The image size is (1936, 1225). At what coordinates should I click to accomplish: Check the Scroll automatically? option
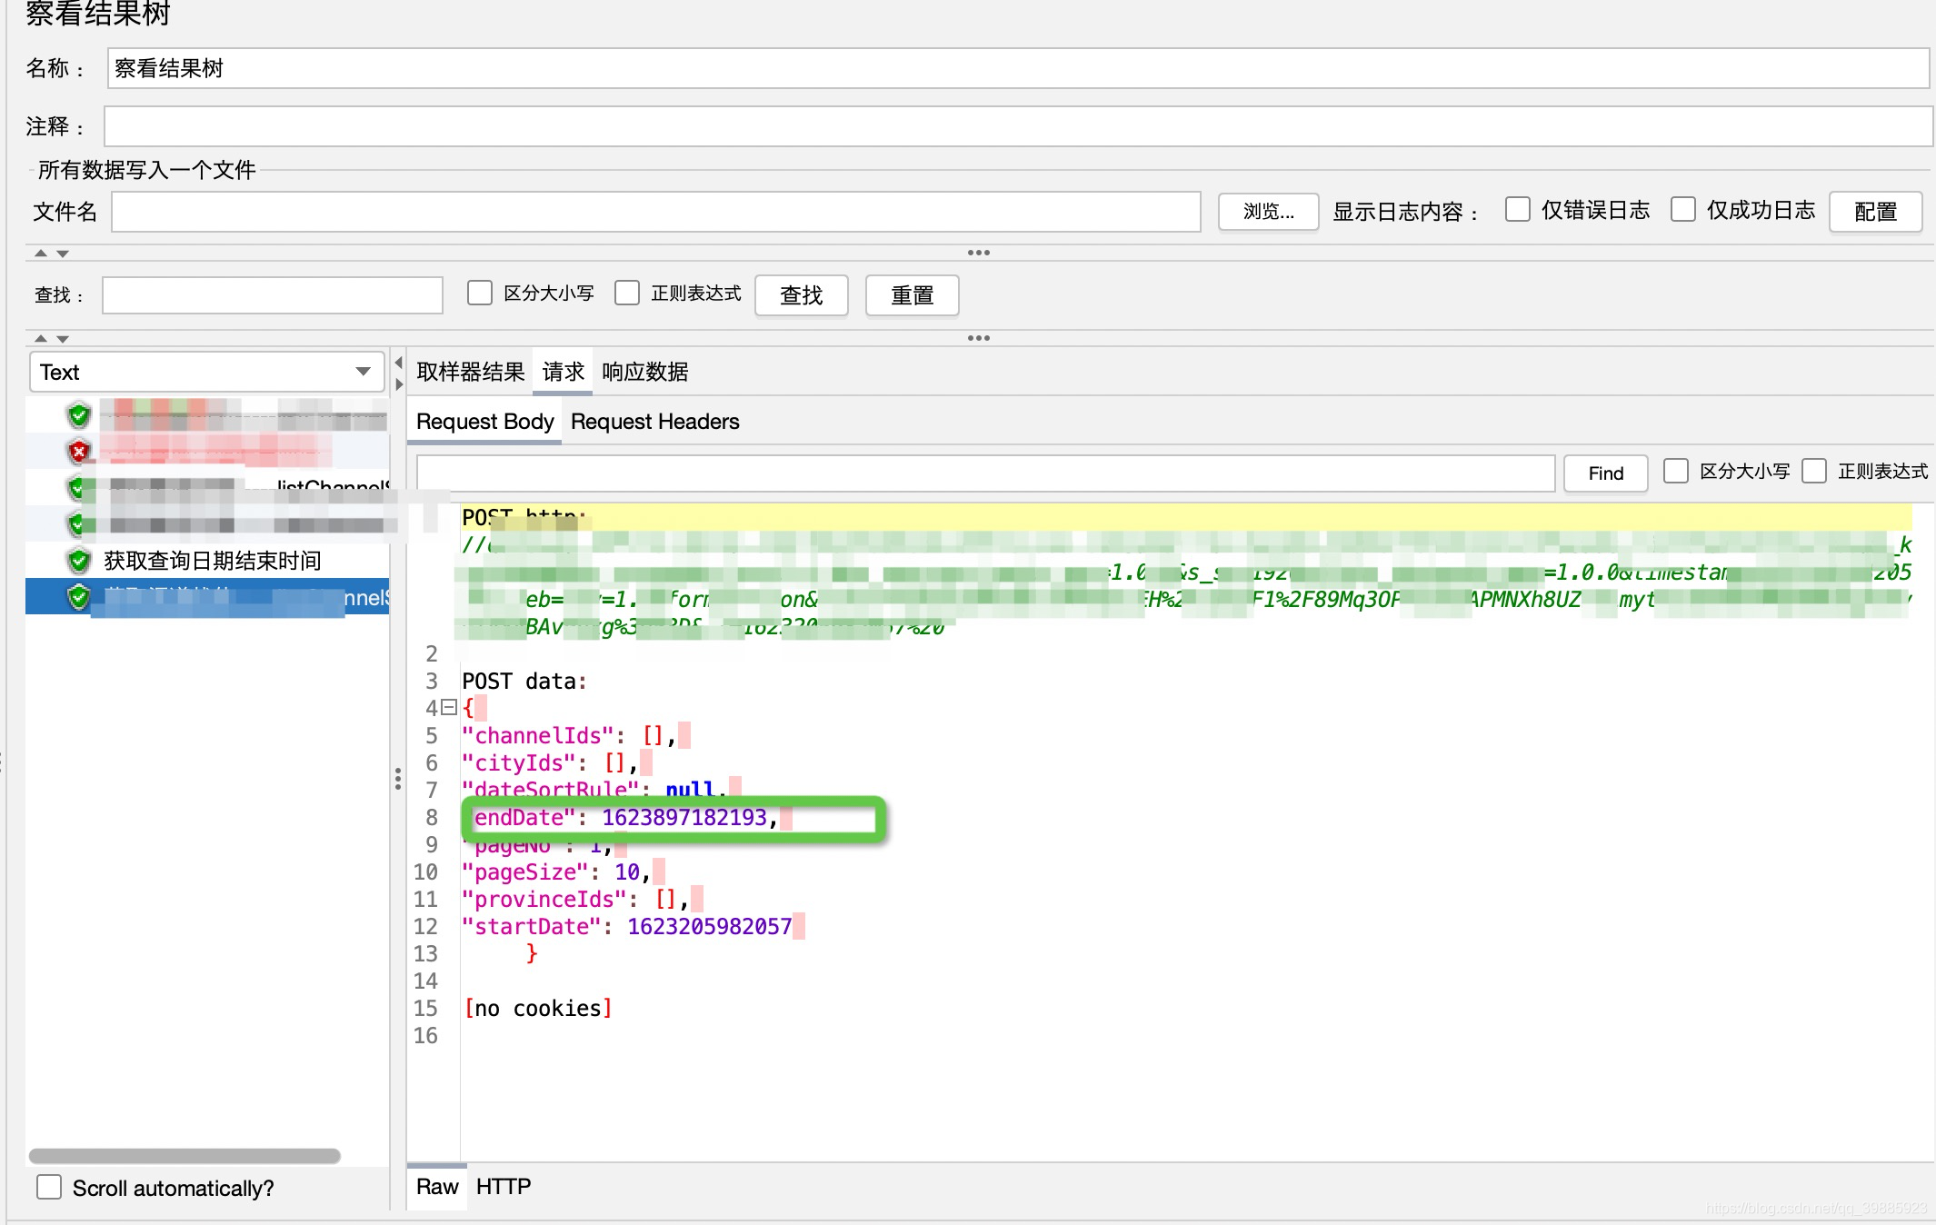[48, 1186]
